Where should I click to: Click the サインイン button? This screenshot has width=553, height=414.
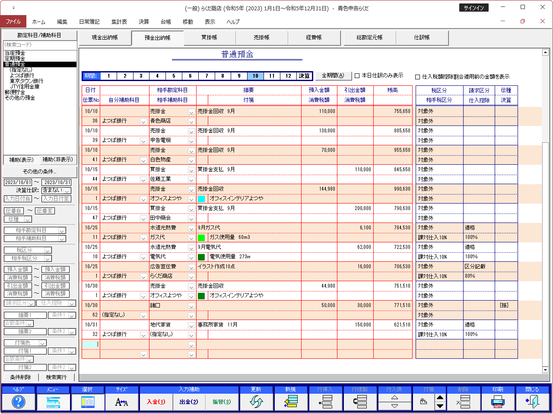tap(474, 8)
